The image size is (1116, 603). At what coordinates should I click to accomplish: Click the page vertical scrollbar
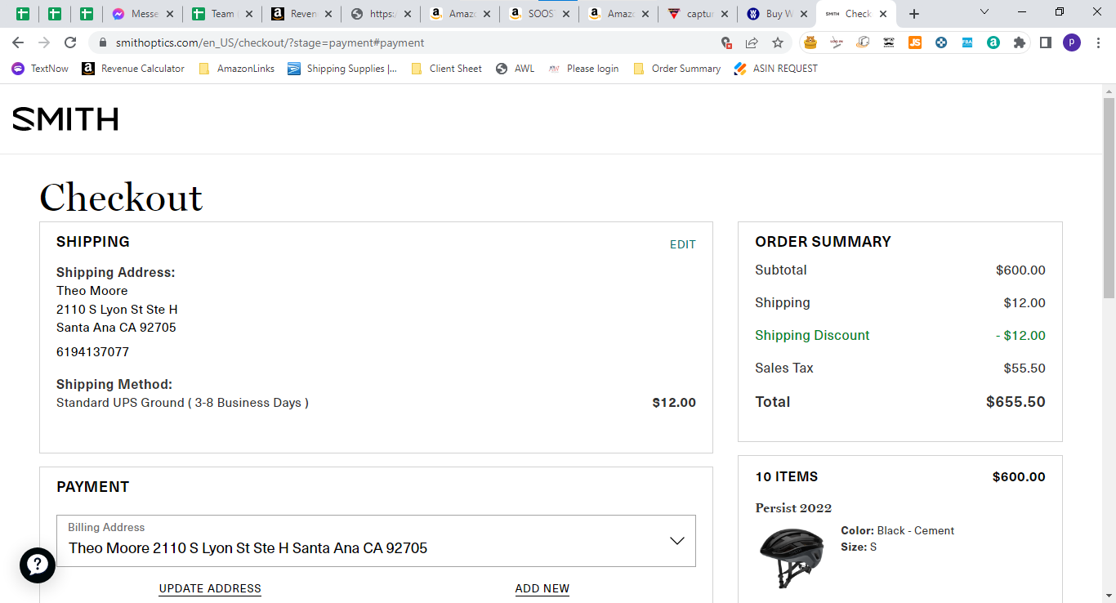point(1109,343)
